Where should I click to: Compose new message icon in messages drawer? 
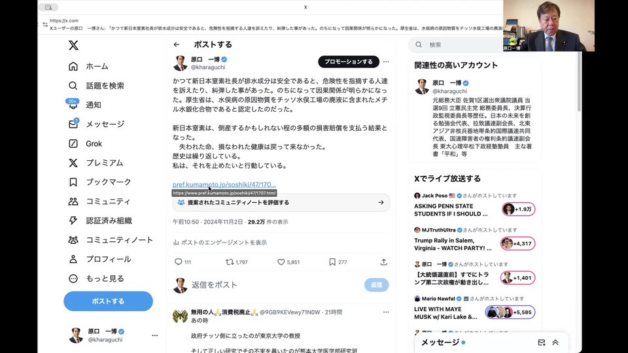tap(542, 343)
